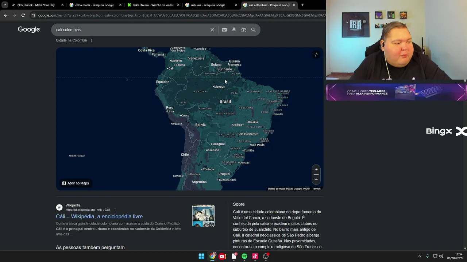This screenshot has height=262, width=467.
Task: Clear the Google search query
Action: click(x=212, y=30)
